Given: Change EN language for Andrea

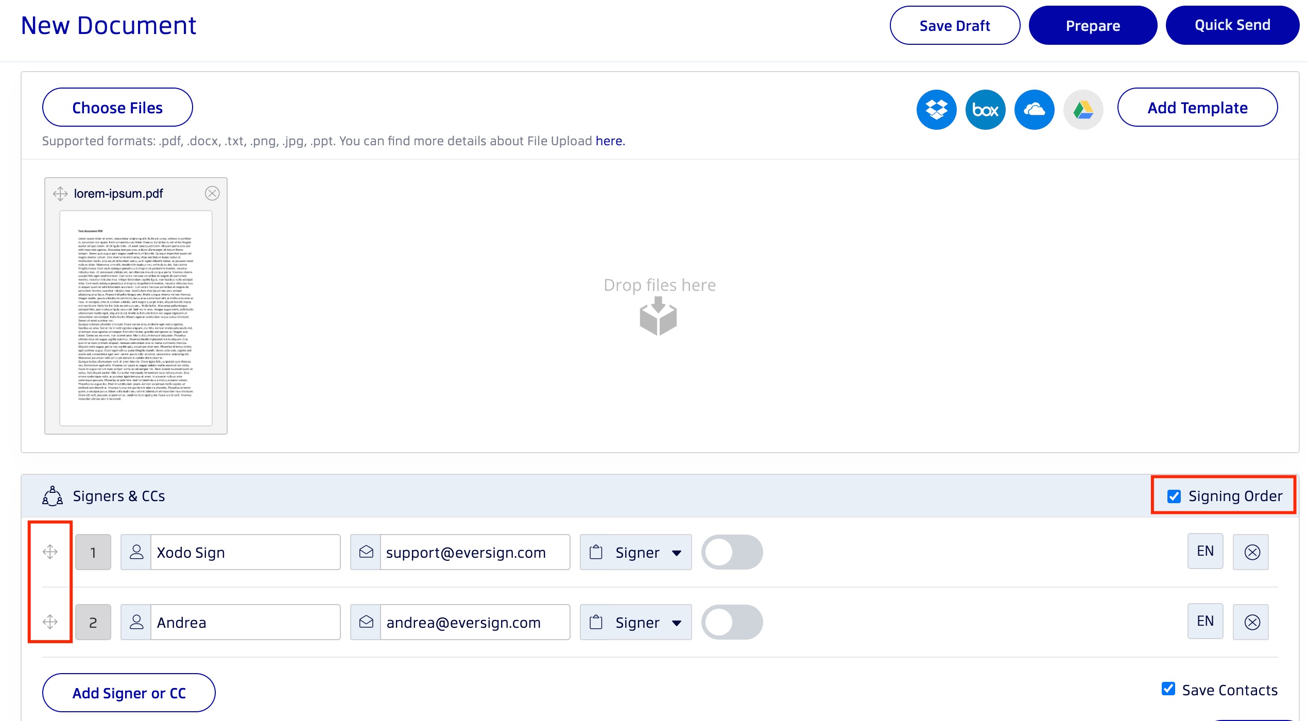Looking at the screenshot, I should [x=1205, y=621].
